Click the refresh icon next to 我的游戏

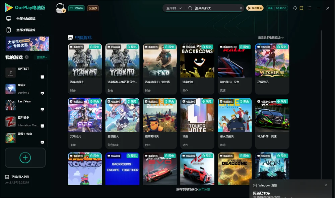pos(27,57)
